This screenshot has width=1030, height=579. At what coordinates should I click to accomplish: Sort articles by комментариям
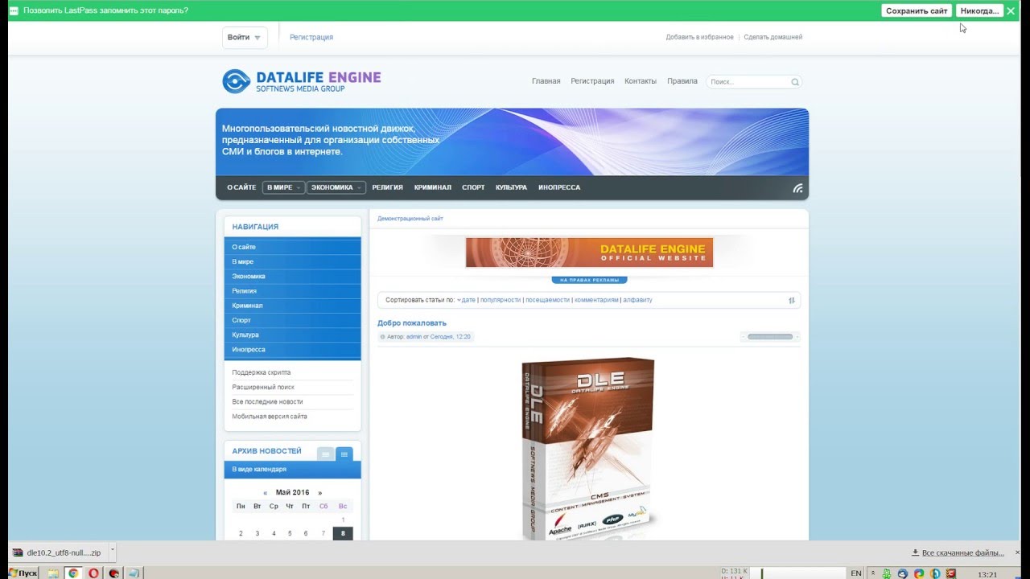tap(596, 300)
